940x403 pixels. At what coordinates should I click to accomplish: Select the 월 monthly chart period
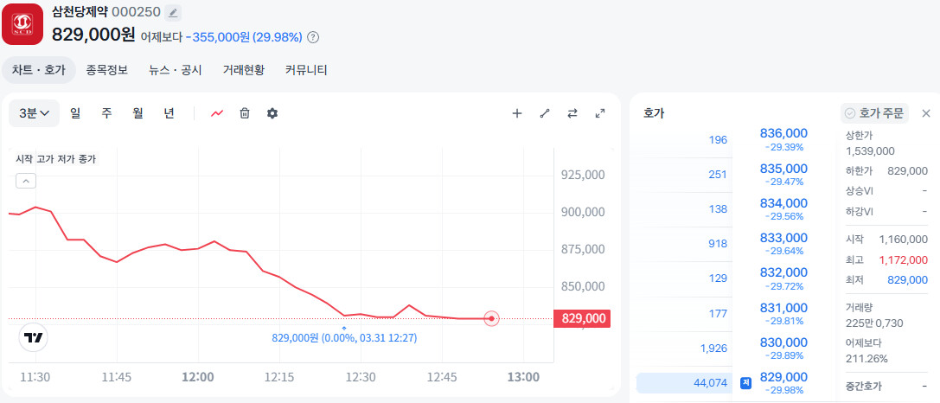[137, 113]
